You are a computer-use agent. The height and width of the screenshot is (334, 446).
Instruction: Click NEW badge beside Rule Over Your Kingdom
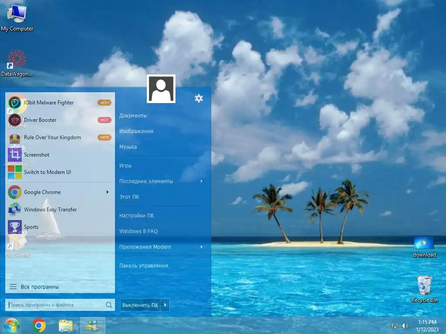(x=105, y=137)
